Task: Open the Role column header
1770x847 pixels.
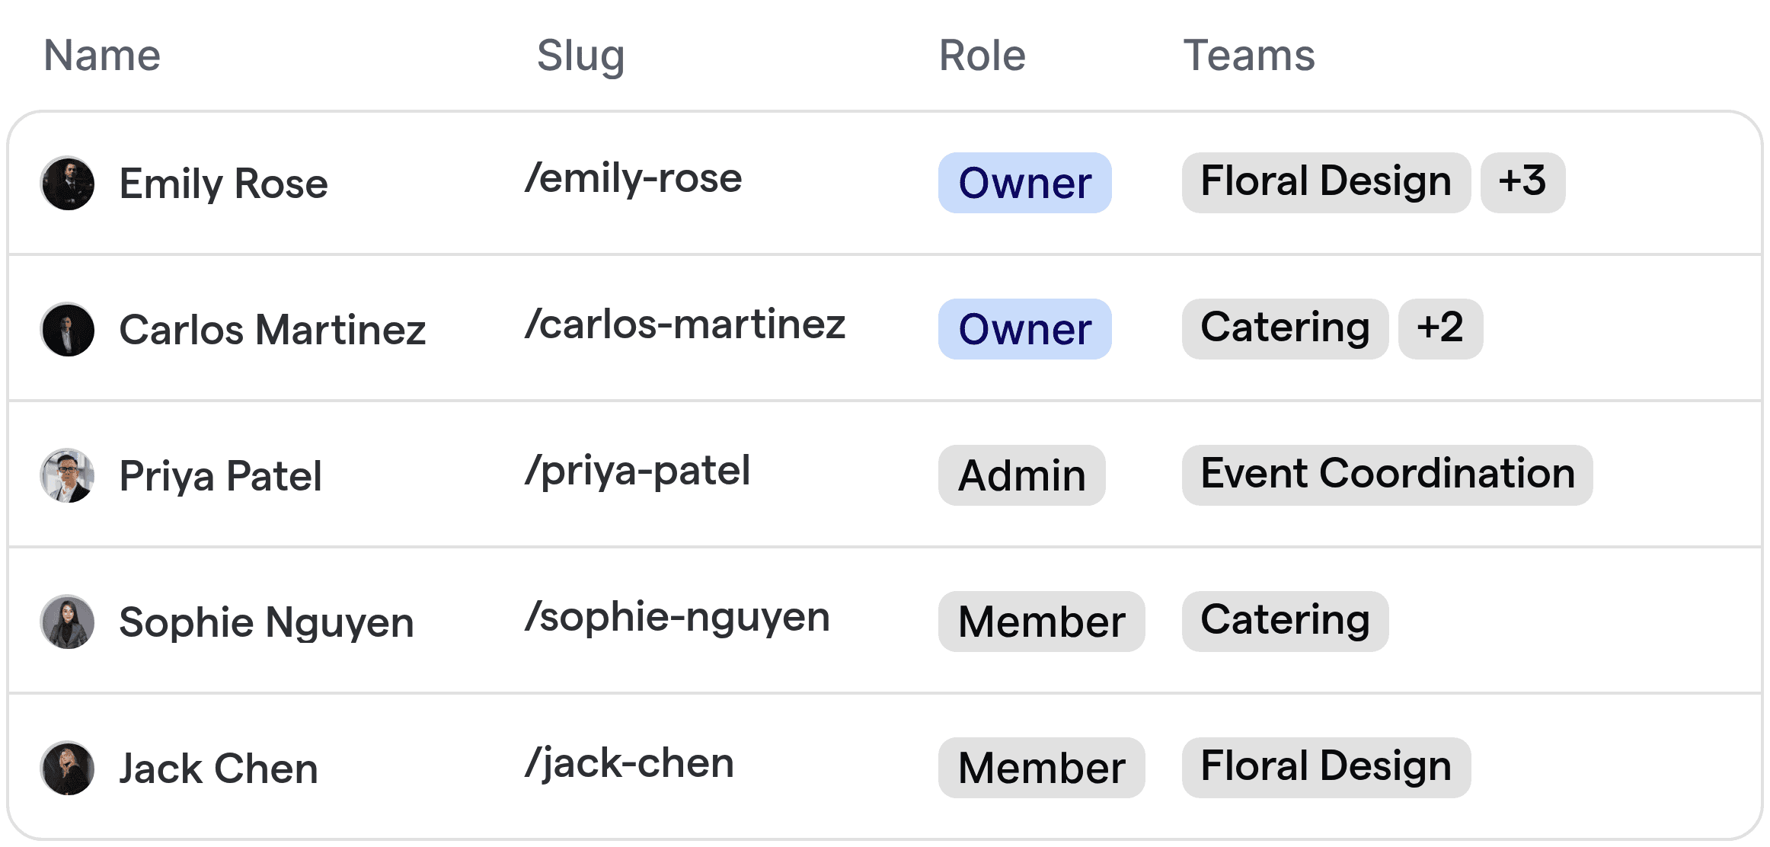Action: [x=981, y=56]
